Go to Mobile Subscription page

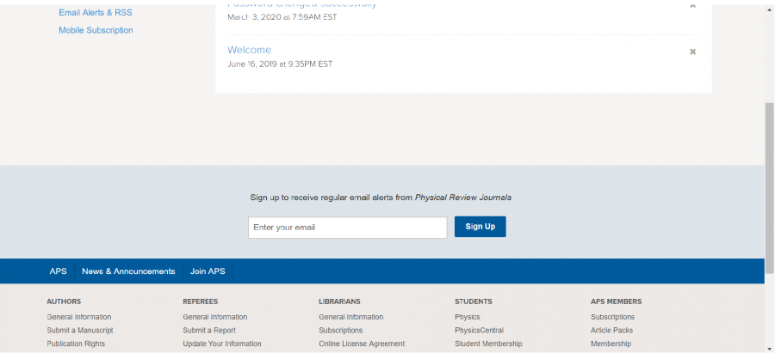[x=96, y=30]
